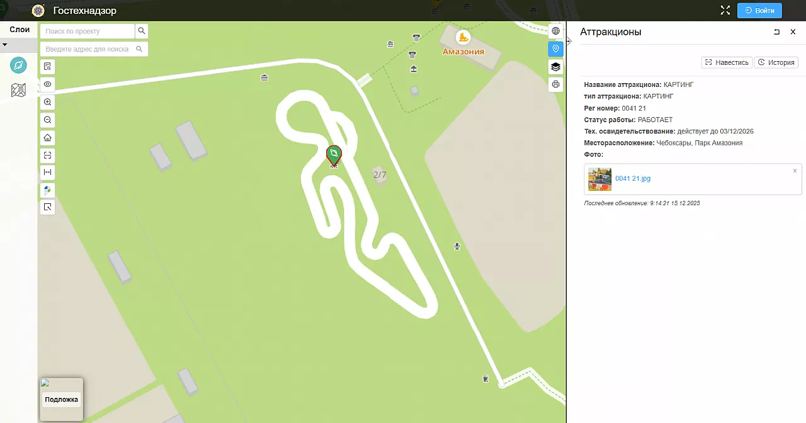Click the globe icon on right toolbar
Image resolution: width=806 pixels, height=423 pixels.
[x=555, y=31]
